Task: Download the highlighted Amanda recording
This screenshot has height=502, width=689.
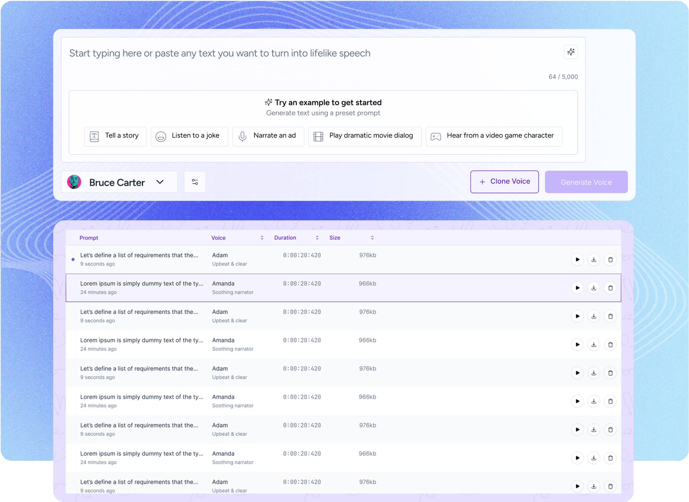Action: click(x=594, y=288)
